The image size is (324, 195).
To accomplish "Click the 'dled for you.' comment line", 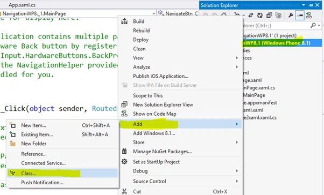I will point(27,74).
